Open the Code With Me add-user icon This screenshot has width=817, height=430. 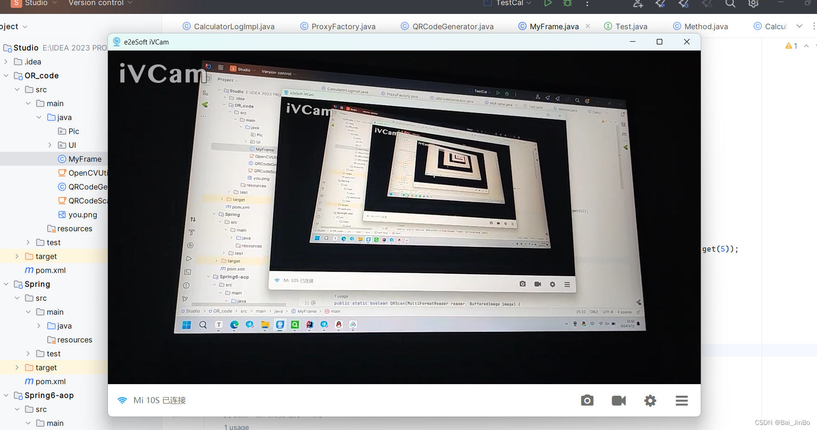(x=638, y=3)
